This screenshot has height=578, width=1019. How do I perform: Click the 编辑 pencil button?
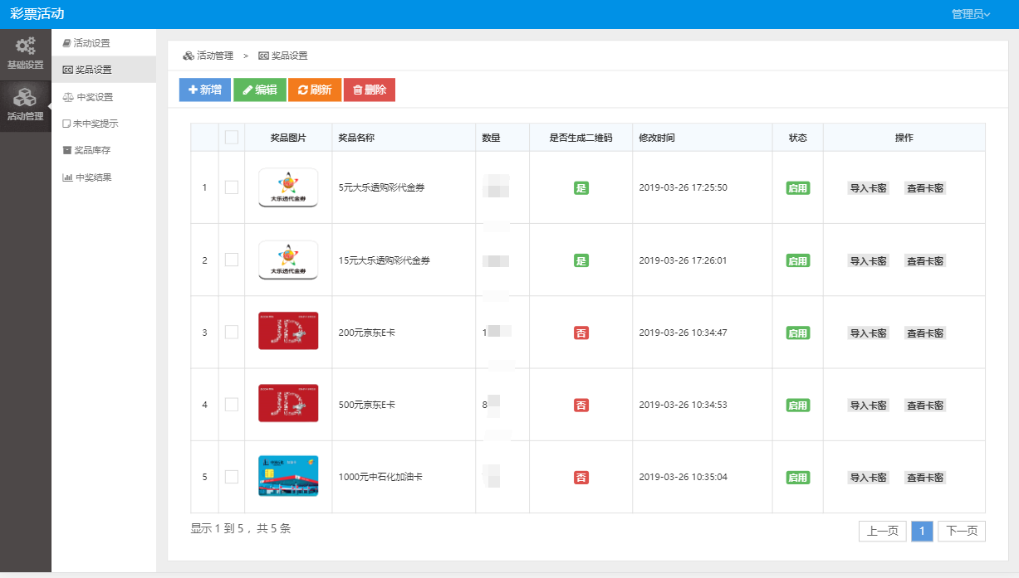(260, 90)
